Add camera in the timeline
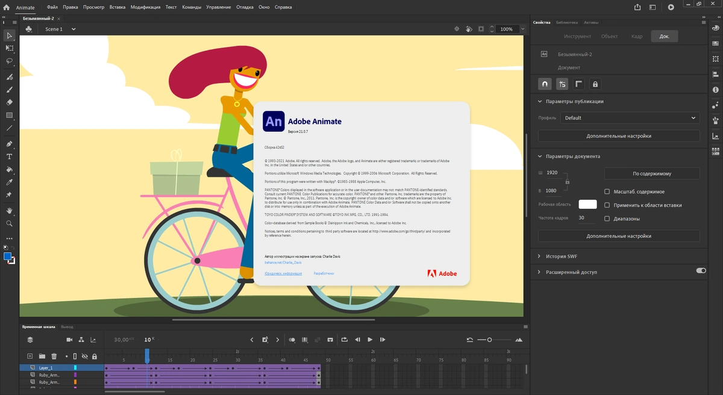 pyautogui.click(x=69, y=340)
